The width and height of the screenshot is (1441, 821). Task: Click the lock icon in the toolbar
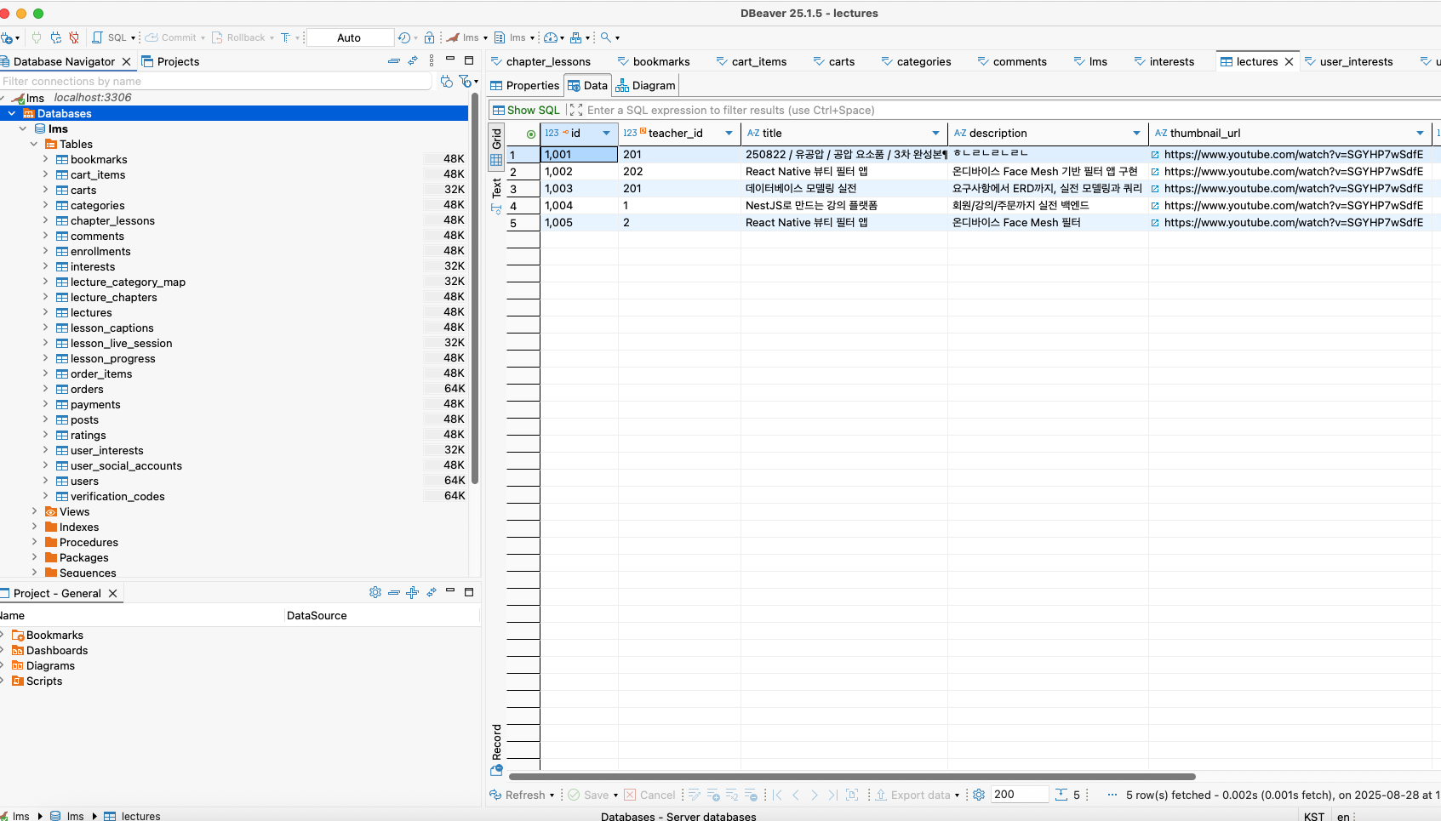click(x=429, y=37)
